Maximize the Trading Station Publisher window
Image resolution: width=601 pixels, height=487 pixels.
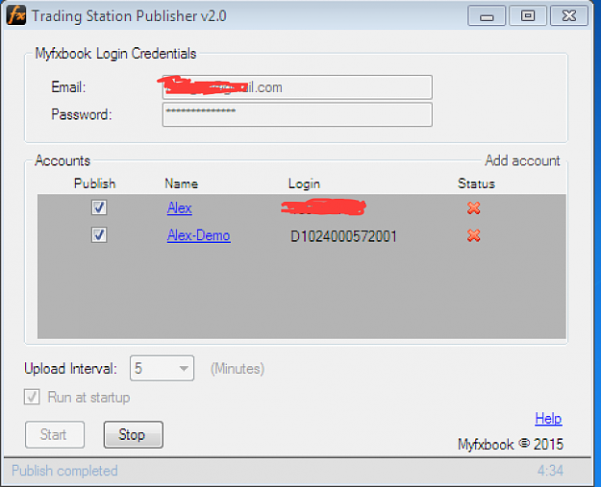pos(527,16)
